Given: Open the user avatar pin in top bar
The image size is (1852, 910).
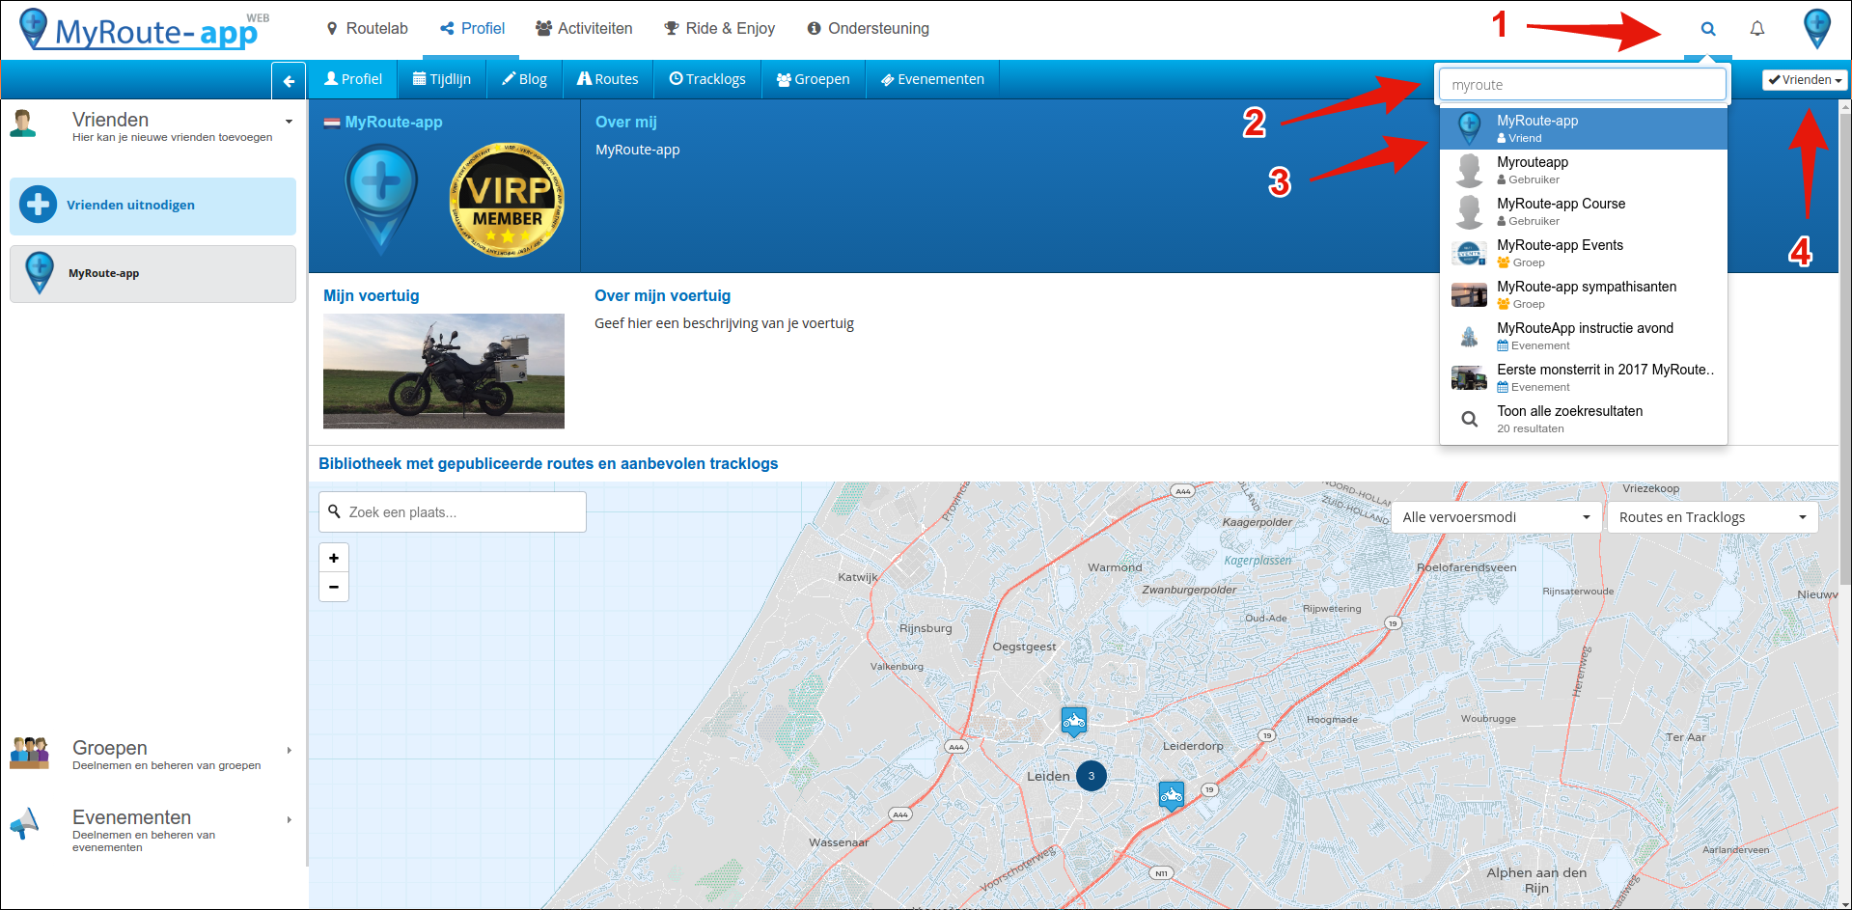Looking at the screenshot, I should coord(1816,29).
